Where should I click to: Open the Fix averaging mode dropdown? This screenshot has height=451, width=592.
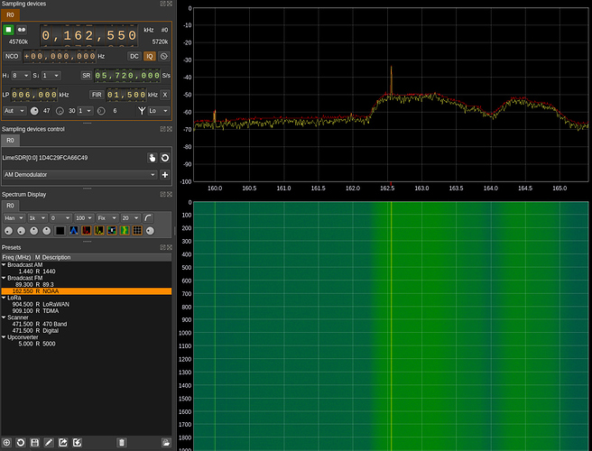click(x=107, y=217)
